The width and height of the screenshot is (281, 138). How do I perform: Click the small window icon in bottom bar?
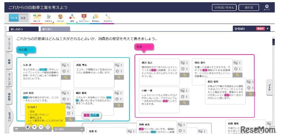[16, 129]
